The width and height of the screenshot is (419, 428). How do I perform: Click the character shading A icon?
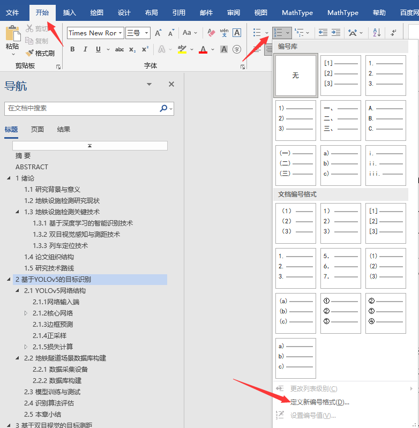[224, 49]
